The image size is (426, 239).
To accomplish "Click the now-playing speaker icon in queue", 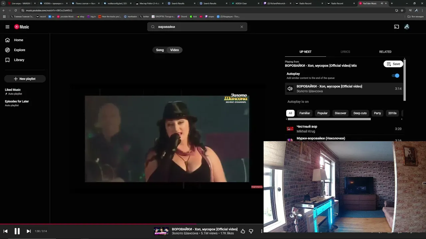I will (290, 89).
